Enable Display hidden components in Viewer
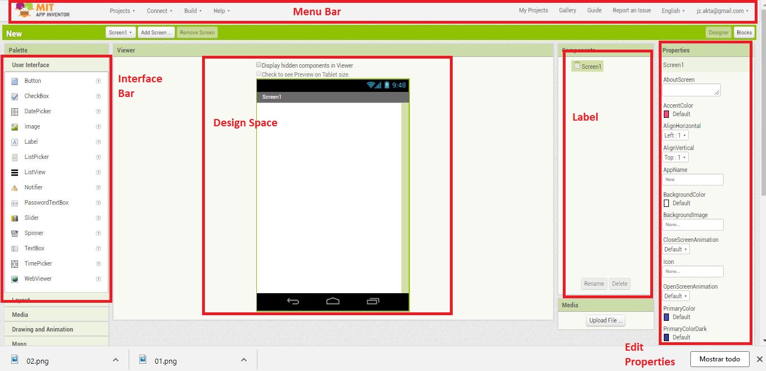The height and width of the screenshot is (371, 766). click(259, 65)
